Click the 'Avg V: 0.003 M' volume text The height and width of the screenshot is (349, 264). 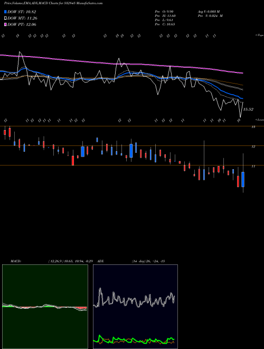(209, 12)
